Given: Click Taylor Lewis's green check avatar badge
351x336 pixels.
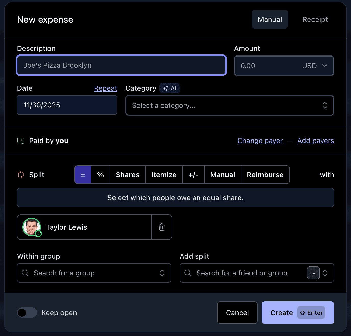Looking at the screenshot, I should click(38, 234).
